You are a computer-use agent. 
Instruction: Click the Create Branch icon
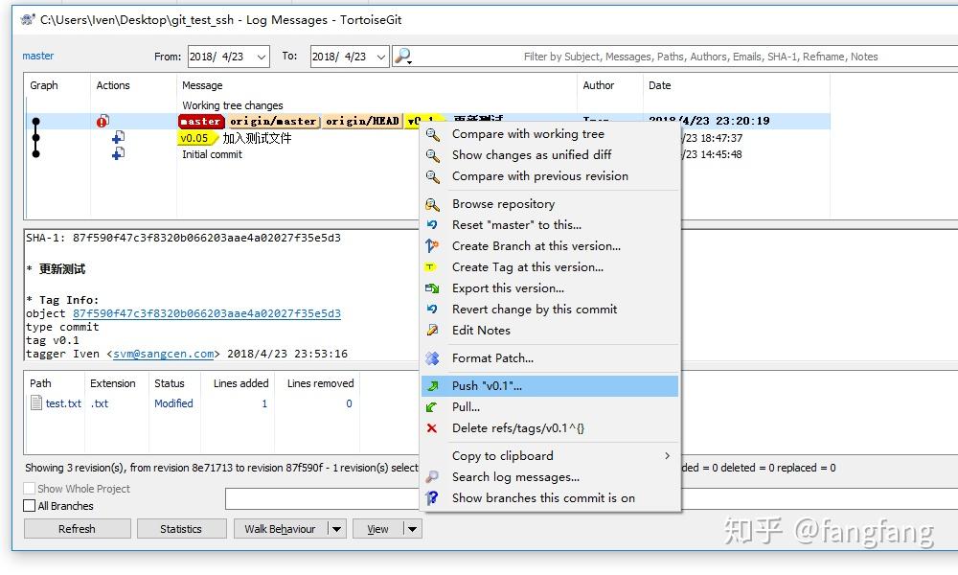tap(432, 246)
